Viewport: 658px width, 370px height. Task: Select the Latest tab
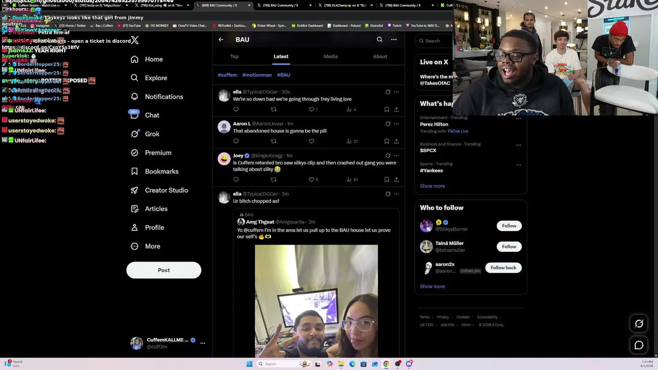(x=281, y=57)
